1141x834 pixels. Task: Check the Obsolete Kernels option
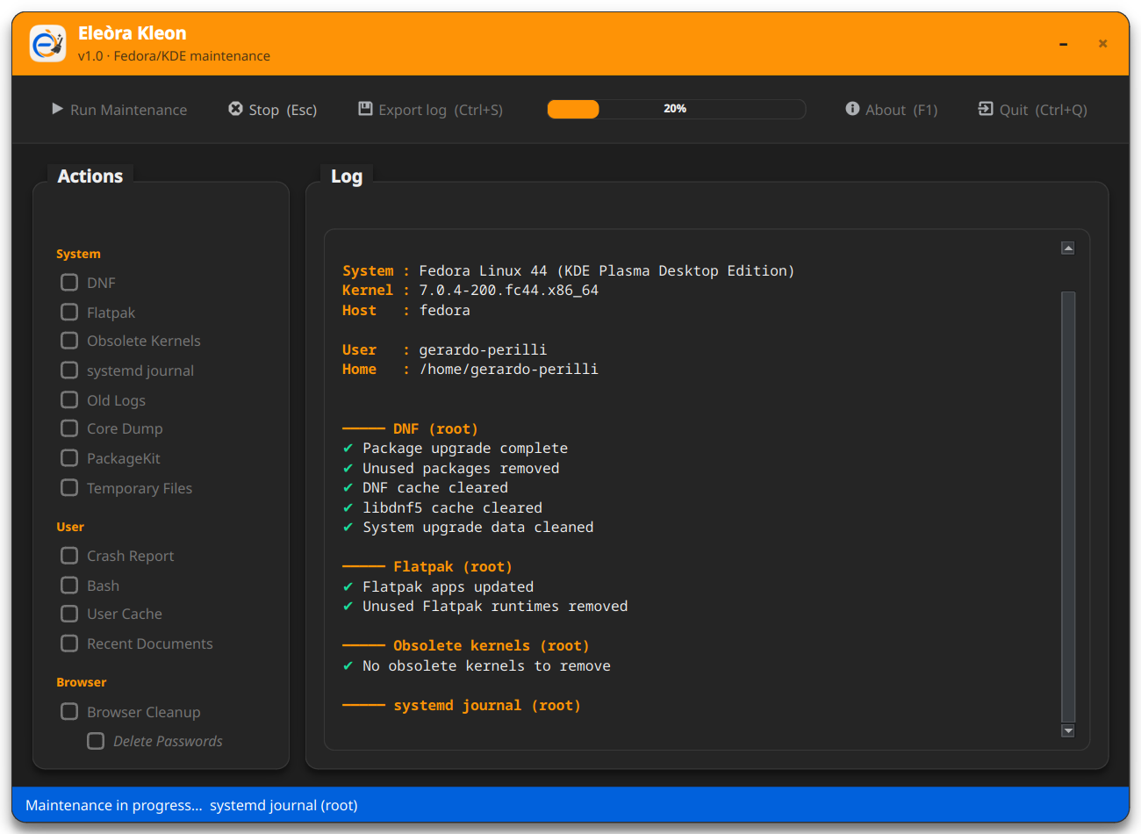coord(69,341)
